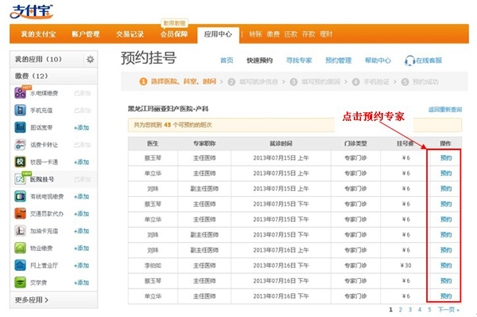Add the 固话宽带 app via +添加
477x317 pixels.
point(82,127)
